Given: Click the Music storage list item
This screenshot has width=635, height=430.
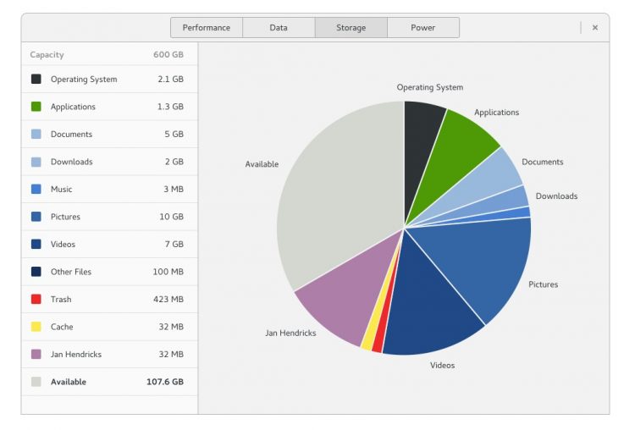Looking at the screenshot, I should tap(108, 190).
